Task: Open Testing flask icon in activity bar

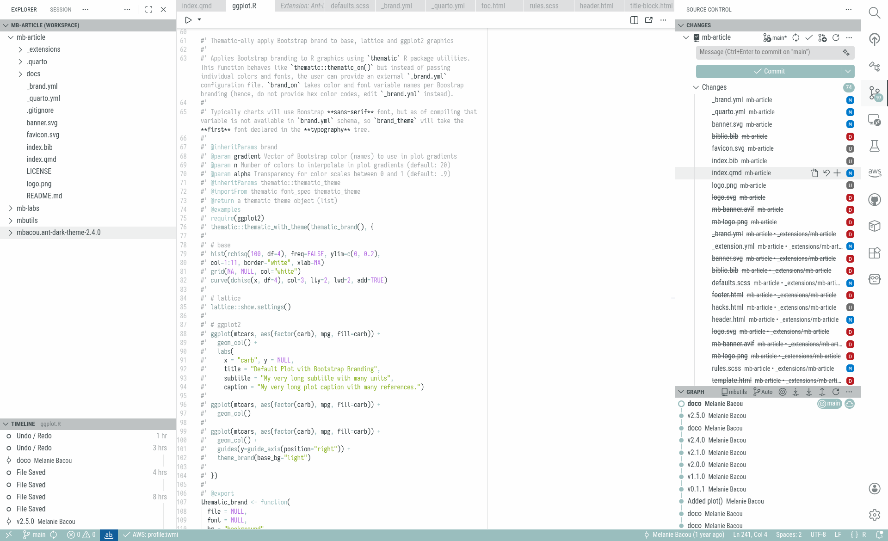Action: tap(874, 146)
